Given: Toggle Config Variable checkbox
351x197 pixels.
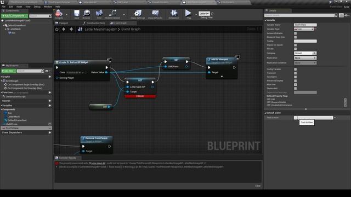Looking at the screenshot, I should [x=295, y=69].
